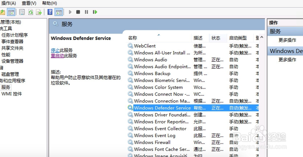Select the Windows Error Reportin... row
This screenshot has width=303, height=157.
click(193, 122)
